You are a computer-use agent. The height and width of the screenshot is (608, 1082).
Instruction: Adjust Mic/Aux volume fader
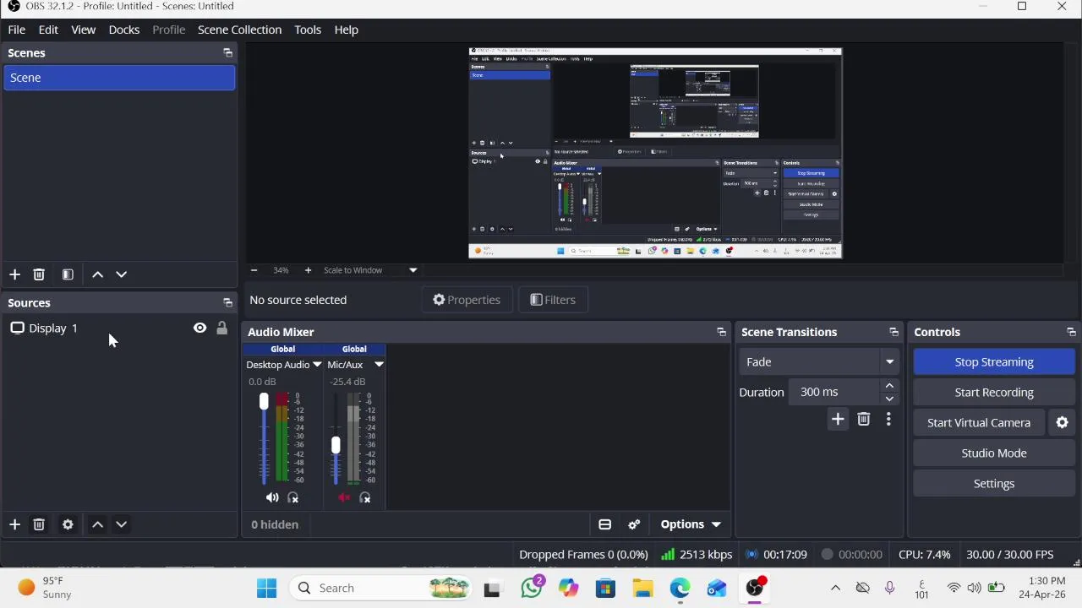pos(336,446)
